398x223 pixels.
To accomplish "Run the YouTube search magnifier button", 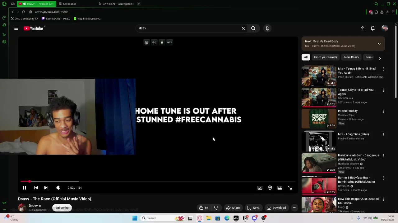I will click(253, 28).
